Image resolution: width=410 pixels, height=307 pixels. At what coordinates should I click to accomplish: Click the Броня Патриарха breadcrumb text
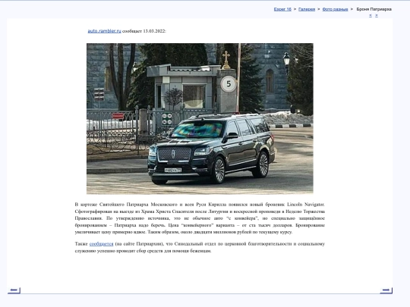pos(374,9)
